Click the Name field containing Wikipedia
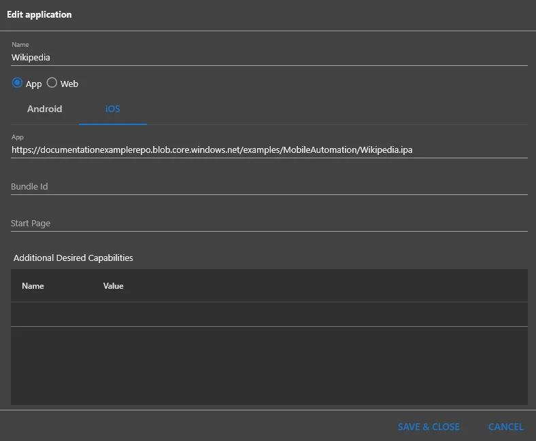This screenshot has height=441, width=536. (x=269, y=58)
